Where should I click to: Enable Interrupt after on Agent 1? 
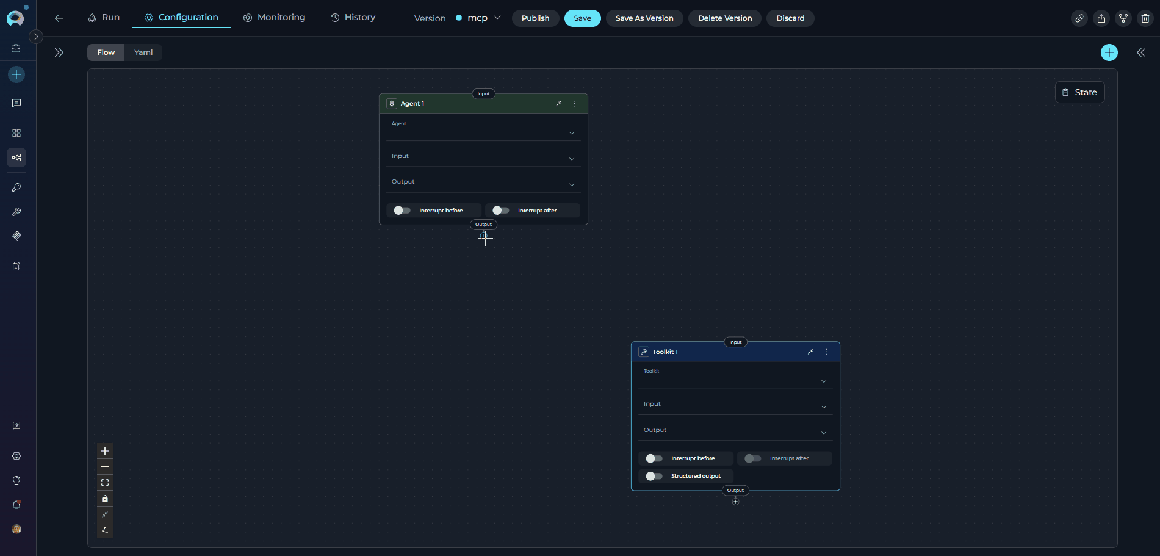point(500,211)
